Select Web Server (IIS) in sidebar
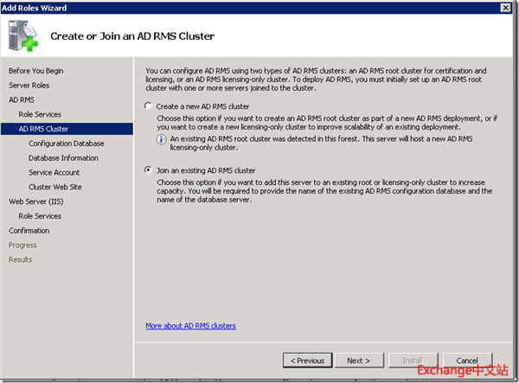This screenshot has width=519, height=383. [x=35, y=201]
